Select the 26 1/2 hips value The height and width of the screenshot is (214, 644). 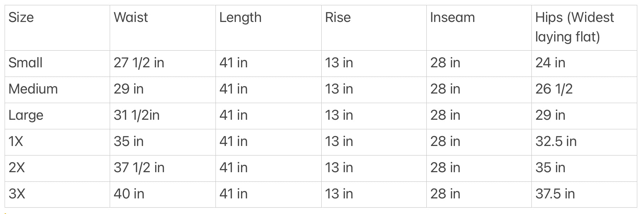tap(554, 89)
